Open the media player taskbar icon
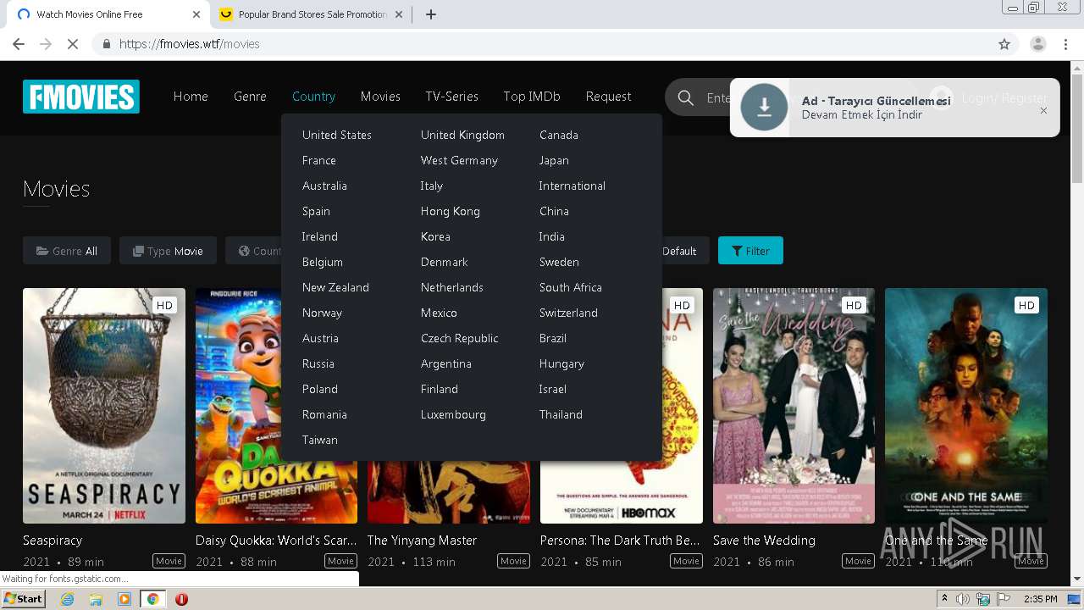1084x610 pixels. tap(124, 599)
